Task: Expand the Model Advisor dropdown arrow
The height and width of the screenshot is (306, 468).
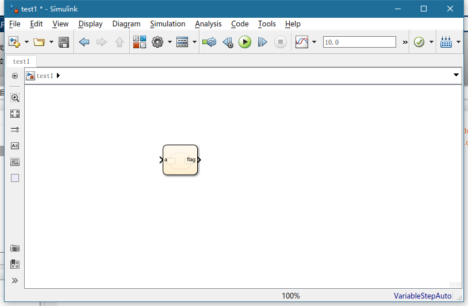Action: pos(431,42)
